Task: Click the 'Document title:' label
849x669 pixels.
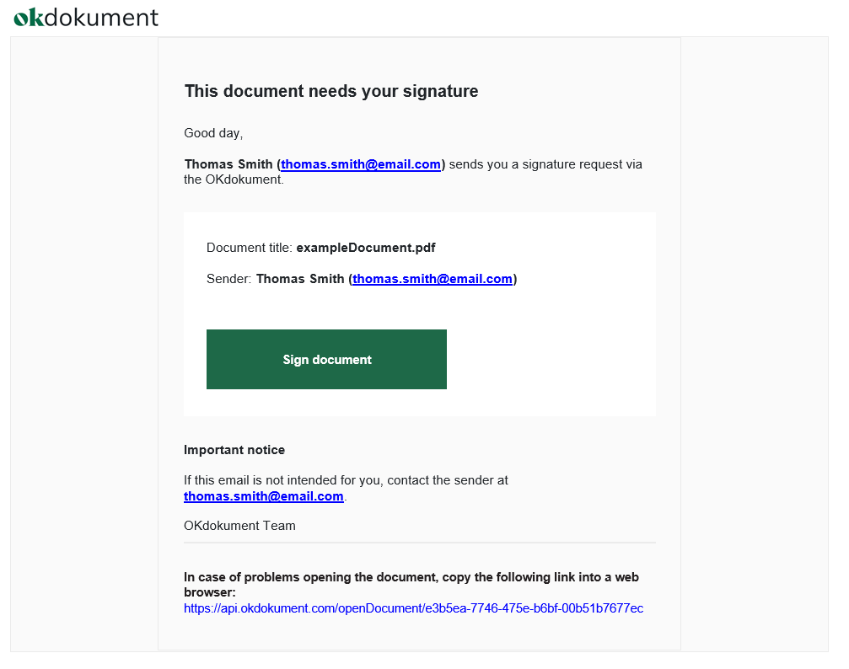Action: pos(249,248)
